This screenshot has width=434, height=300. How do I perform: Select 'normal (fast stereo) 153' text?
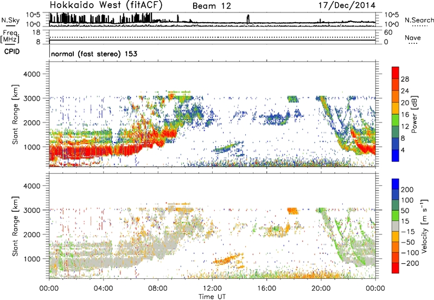(94, 54)
